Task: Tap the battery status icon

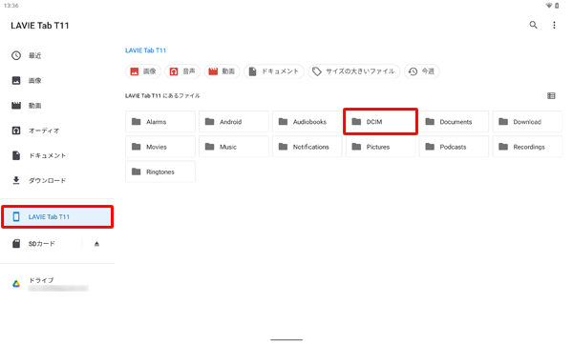Action: 557,6
